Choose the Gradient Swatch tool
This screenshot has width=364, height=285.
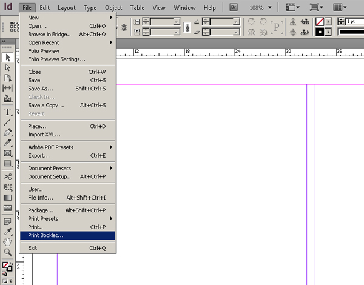click(x=7, y=198)
